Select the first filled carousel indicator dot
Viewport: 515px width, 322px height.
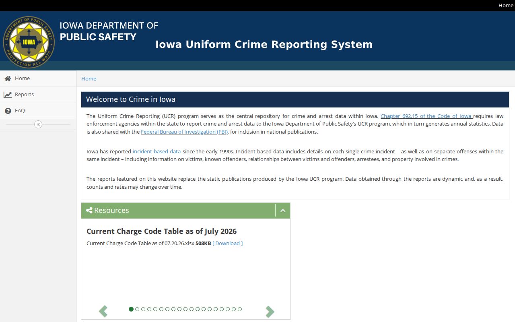pyautogui.click(x=131, y=309)
